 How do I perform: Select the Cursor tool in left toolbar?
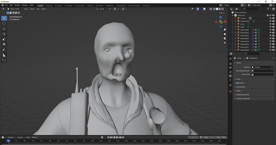4,23
